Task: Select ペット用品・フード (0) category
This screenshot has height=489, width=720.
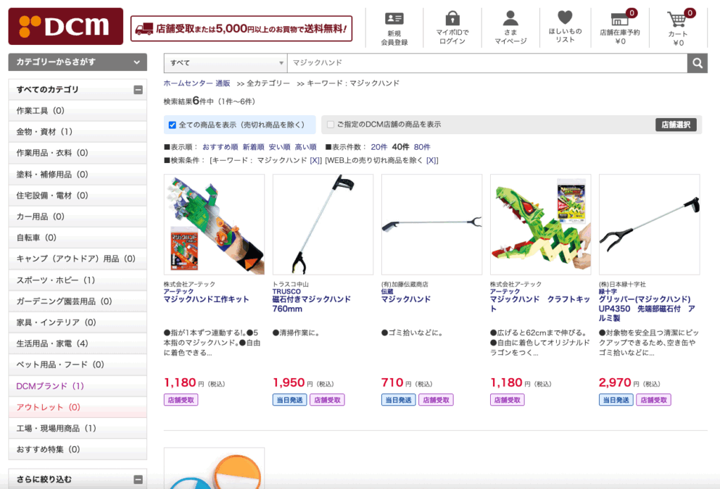Action: tap(77, 364)
